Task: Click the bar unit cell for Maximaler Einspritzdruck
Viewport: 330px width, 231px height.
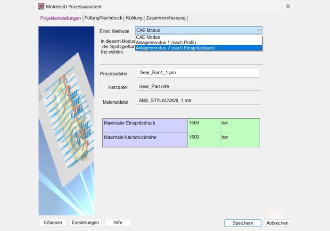Action: pyautogui.click(x=239, y=125)
